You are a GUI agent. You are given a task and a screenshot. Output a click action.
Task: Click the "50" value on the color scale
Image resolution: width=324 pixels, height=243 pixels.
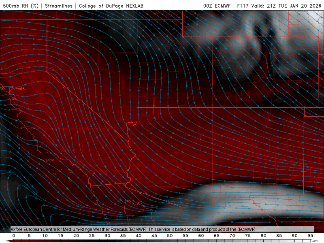coord(170,236)
